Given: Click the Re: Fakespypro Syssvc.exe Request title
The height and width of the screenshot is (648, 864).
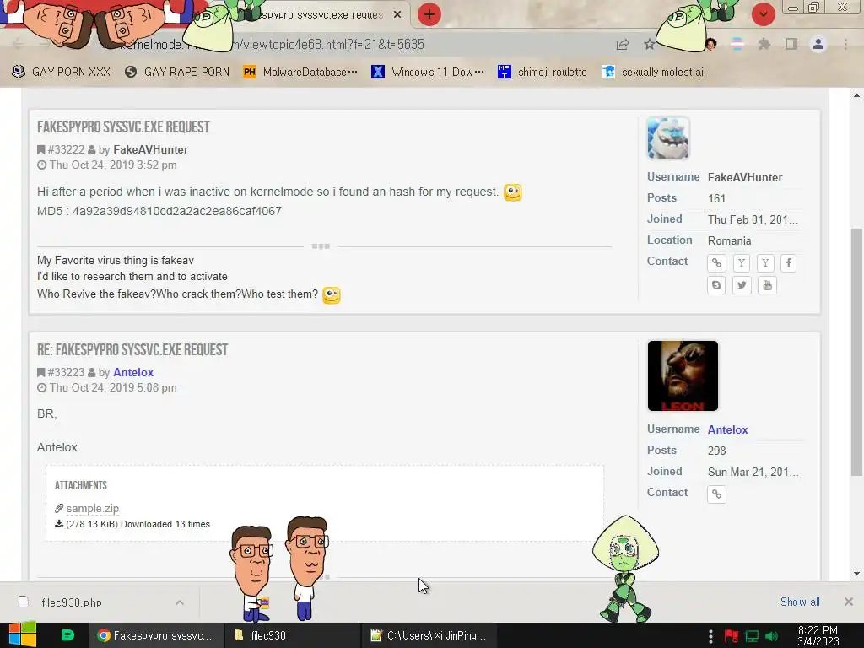Looking at the screenshot, I should pyautogui.click(x=132, y=350).
